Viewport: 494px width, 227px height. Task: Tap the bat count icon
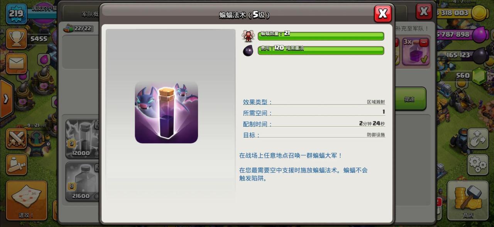(x=248, y=36)
